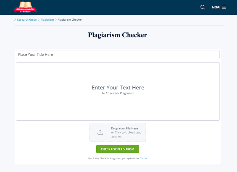Click the Plagiarism Checker page heading
Viewport: 237px width, 172px height.
pos(118,35)
